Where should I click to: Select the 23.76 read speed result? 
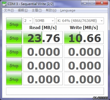tap(43, 38)
